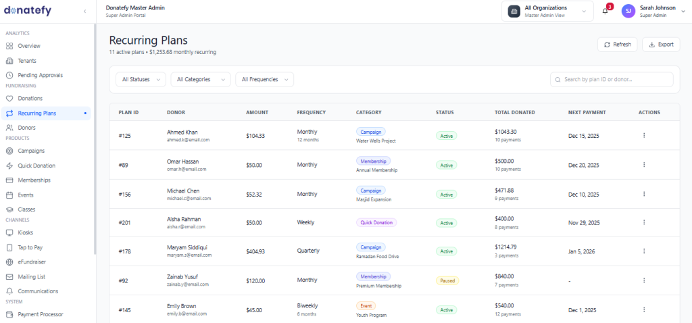Click the Sarah Johnson avatar icon
The width and height of the screenshot is (692, 323).
coord(628,11)
